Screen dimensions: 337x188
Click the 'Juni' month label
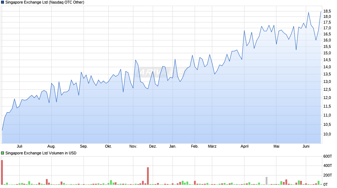(x=306, y=146)
